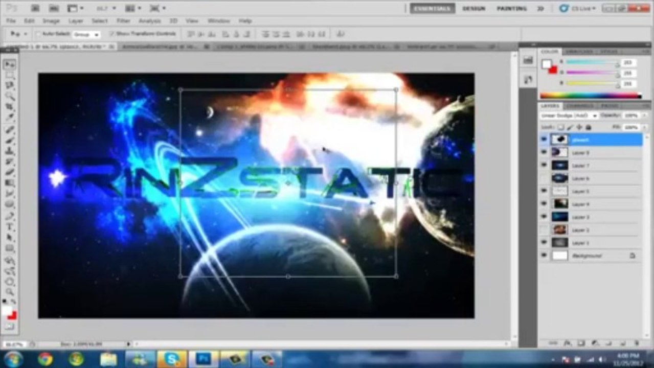The height and width of the screenshot is (368, 654).
Task: Hide the Background layer eye icon
Action: (x=544, y=256)
